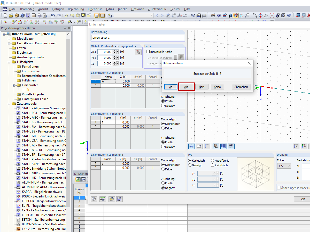310x232 pixels.
Task: Click the redo arrow icon
Action: (59, 15)
